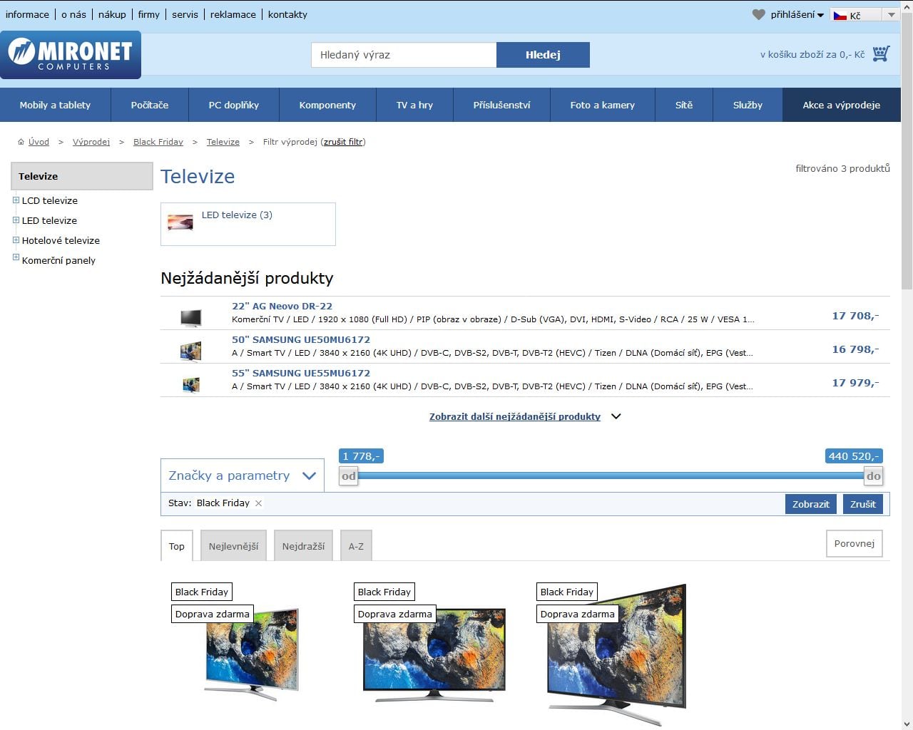
Task: Click Zobrazit další nejžádanější produkty link
Action: [514, 417]
